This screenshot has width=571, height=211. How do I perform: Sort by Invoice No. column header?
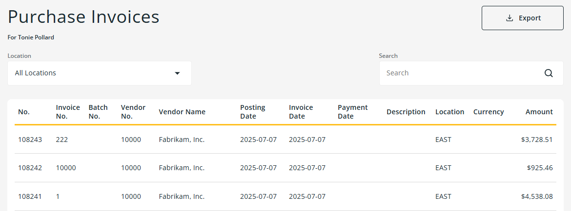[68, 112]
